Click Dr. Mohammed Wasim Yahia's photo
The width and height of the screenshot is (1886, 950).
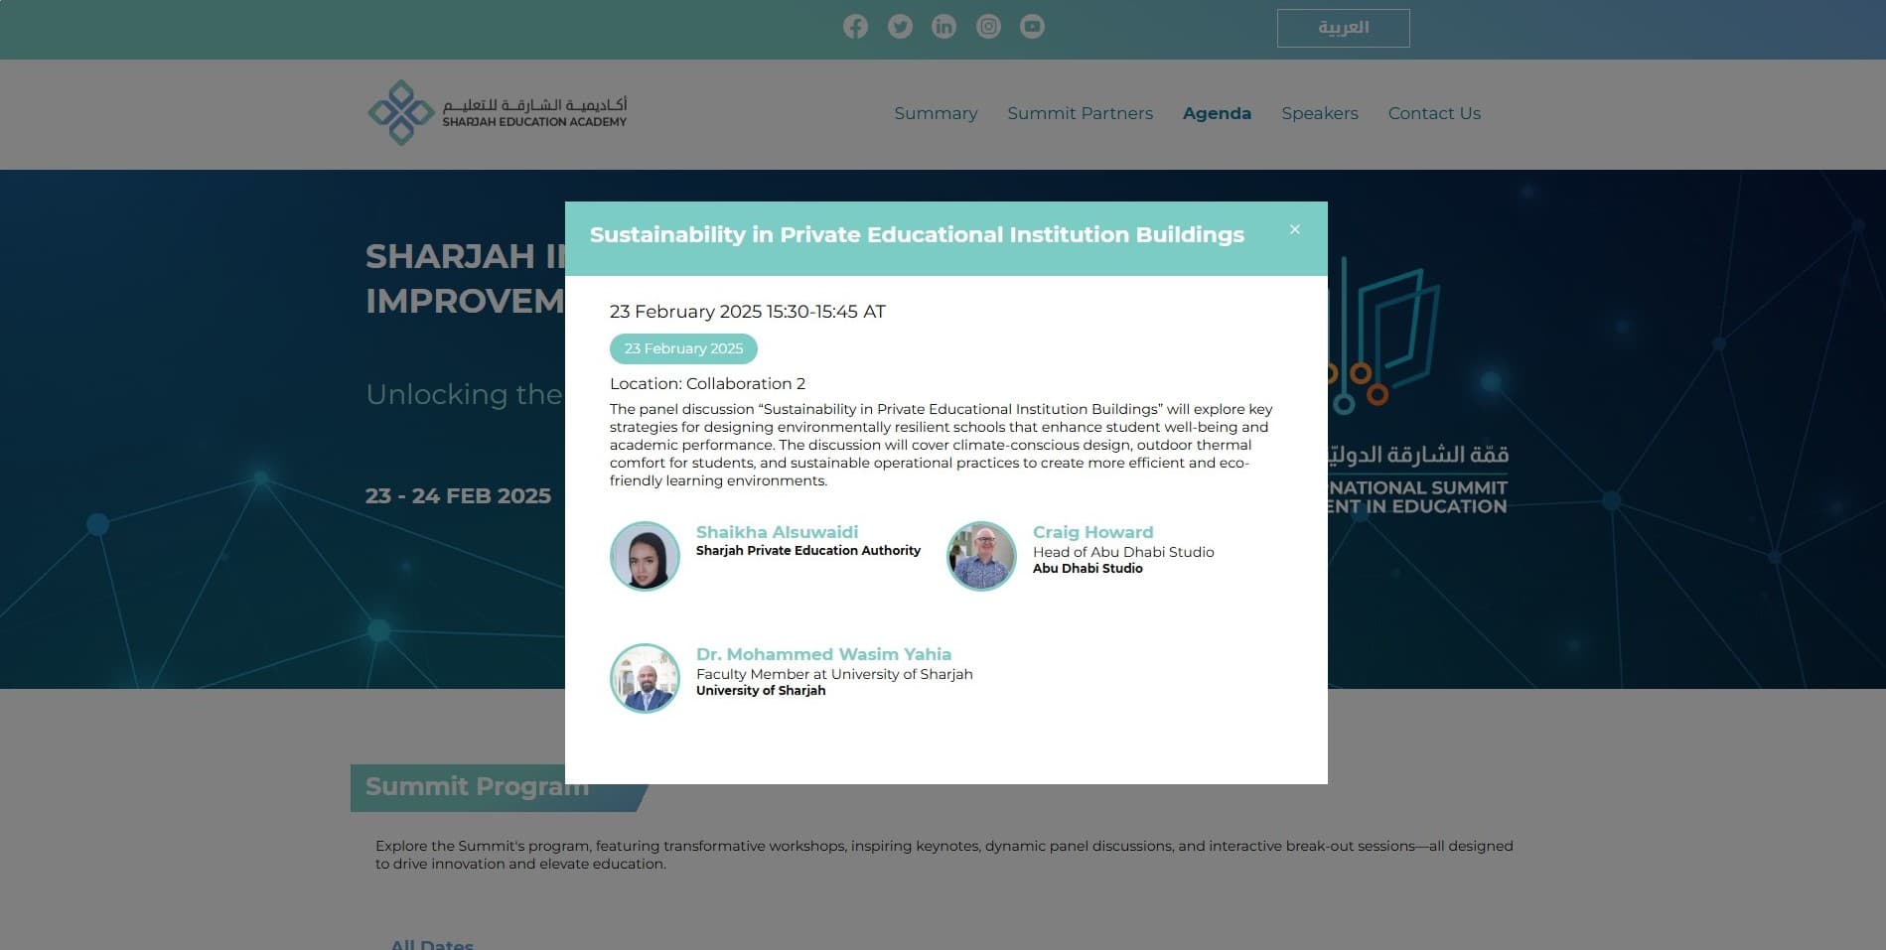point(645,678)
